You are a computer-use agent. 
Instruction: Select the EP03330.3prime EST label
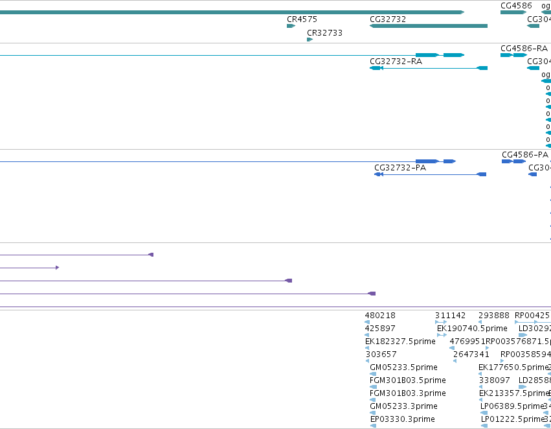point(403,419)
